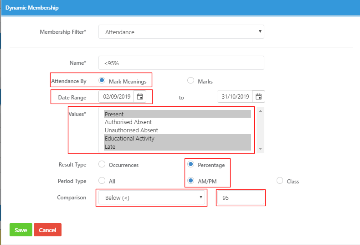Viewport: 360px width, 245px height.
Task: Expand the Comparison Below (<) dropdown
Action: (152, 198)
